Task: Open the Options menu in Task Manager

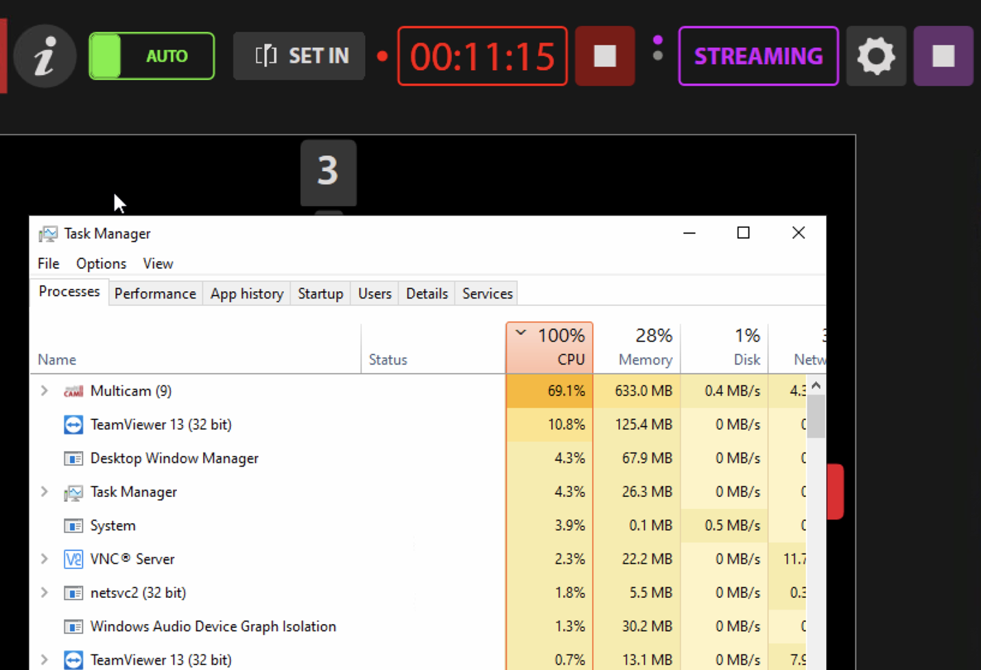Action: pyautogui.click(x=102, y=264)
